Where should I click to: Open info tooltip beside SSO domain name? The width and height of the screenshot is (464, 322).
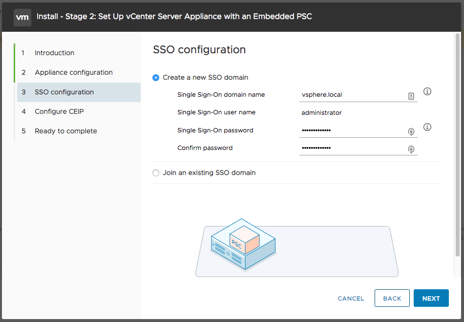(427, 91)
